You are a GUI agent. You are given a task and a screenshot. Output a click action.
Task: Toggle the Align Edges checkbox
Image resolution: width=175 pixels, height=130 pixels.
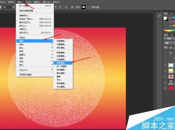click(x=89, y=7)
